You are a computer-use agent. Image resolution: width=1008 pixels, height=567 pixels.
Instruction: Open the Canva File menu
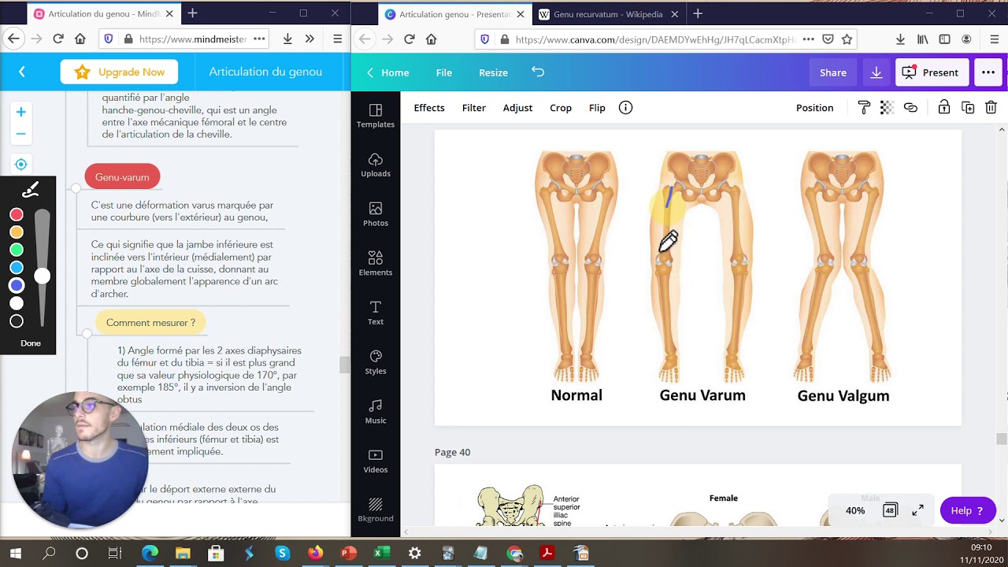(444, 72)
